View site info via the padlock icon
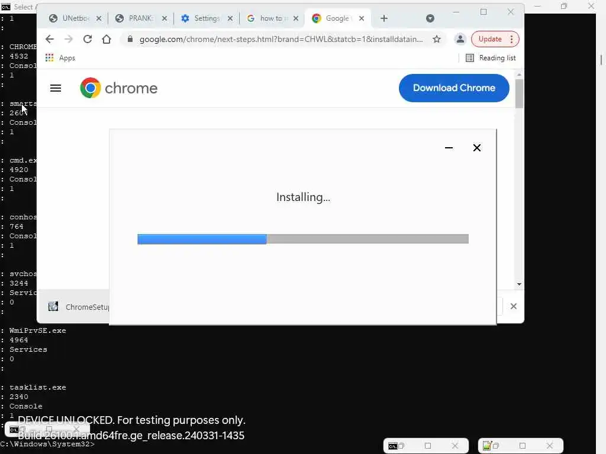Viewport: 606px width, 454px height. coord(130,39)
